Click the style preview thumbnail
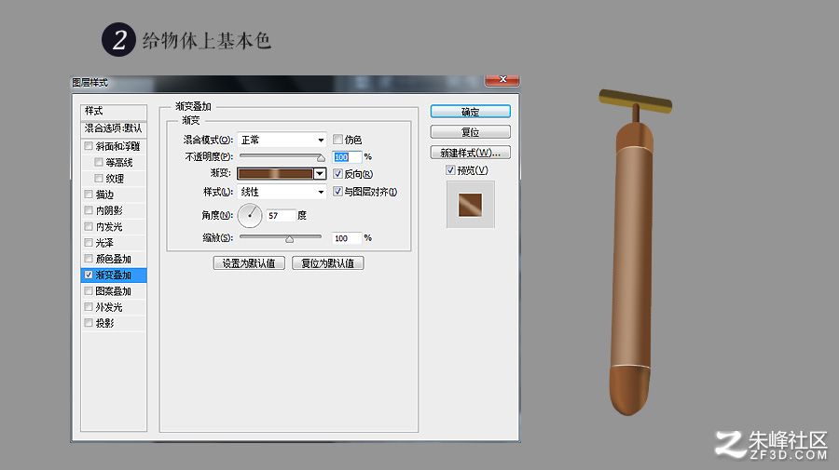 (x=471, y=205)
